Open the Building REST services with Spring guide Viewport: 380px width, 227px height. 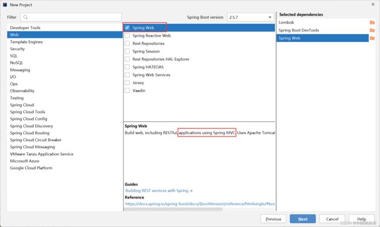pos(157,191)
